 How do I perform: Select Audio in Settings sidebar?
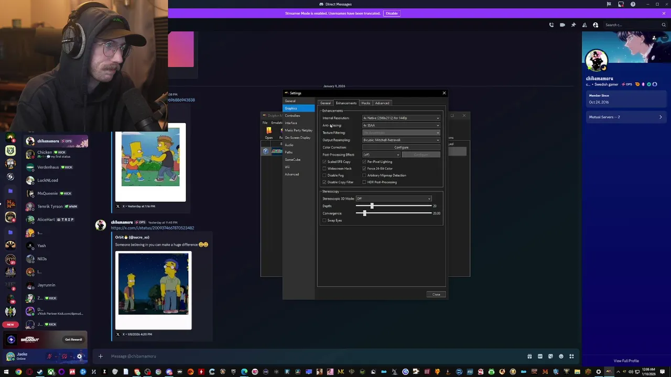(x=298, y=145)
